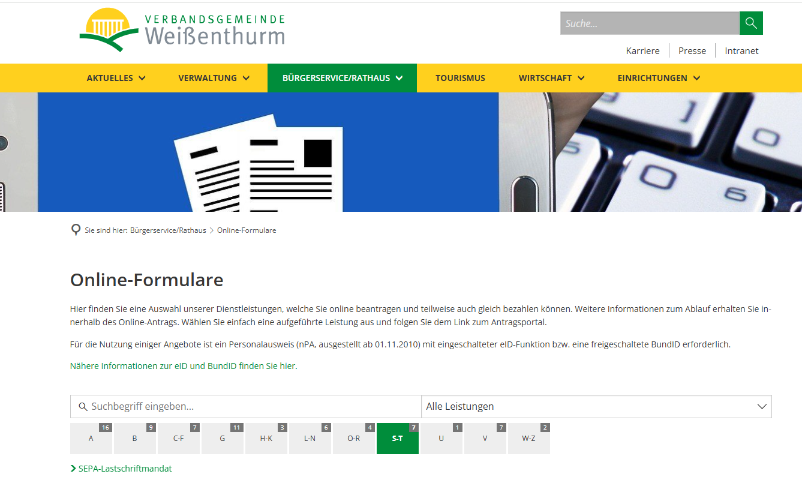Click the arrow icon before SEPA-Lastschriftmandat
This screenshot has height=477, width=802.
73,468
